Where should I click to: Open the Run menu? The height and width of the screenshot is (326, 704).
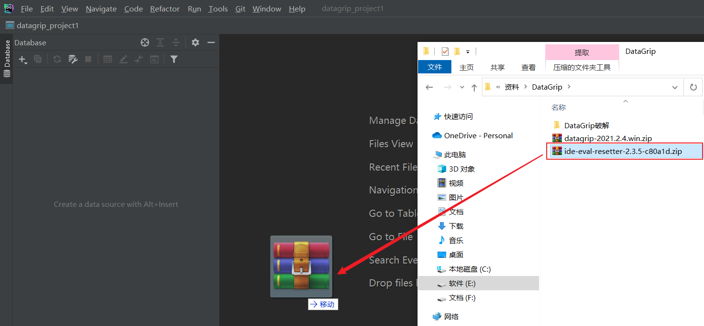coord(194,9)
